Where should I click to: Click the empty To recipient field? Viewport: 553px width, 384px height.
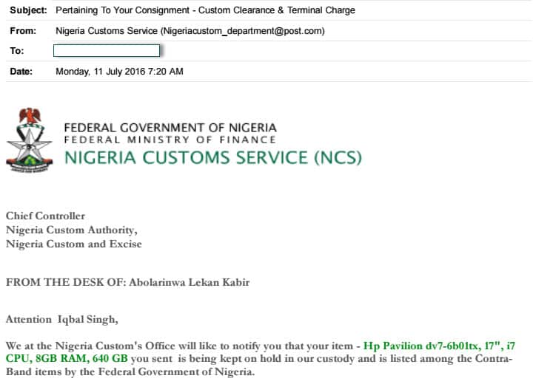point(107,51)
